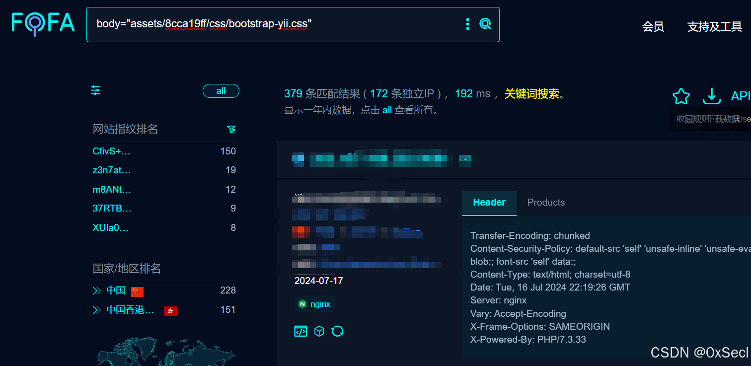
Task: Click the all link in results note
Action: (x=387, y=110)
